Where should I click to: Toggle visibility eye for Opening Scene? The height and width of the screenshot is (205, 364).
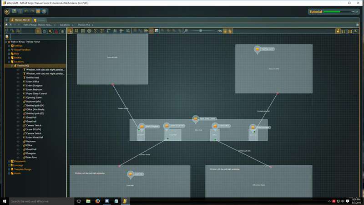point(18,97)
